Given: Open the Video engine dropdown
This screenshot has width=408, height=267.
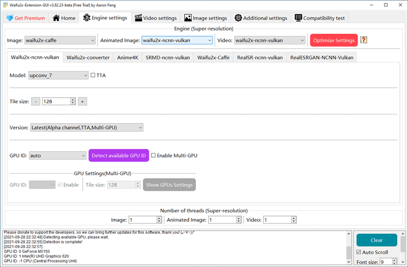Looking at the screenshot, I should coord(270,40).
